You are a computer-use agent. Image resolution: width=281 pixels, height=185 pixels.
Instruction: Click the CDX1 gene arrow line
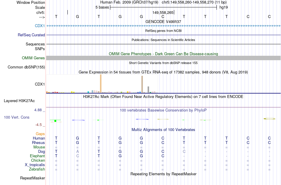tap(163, 26)
